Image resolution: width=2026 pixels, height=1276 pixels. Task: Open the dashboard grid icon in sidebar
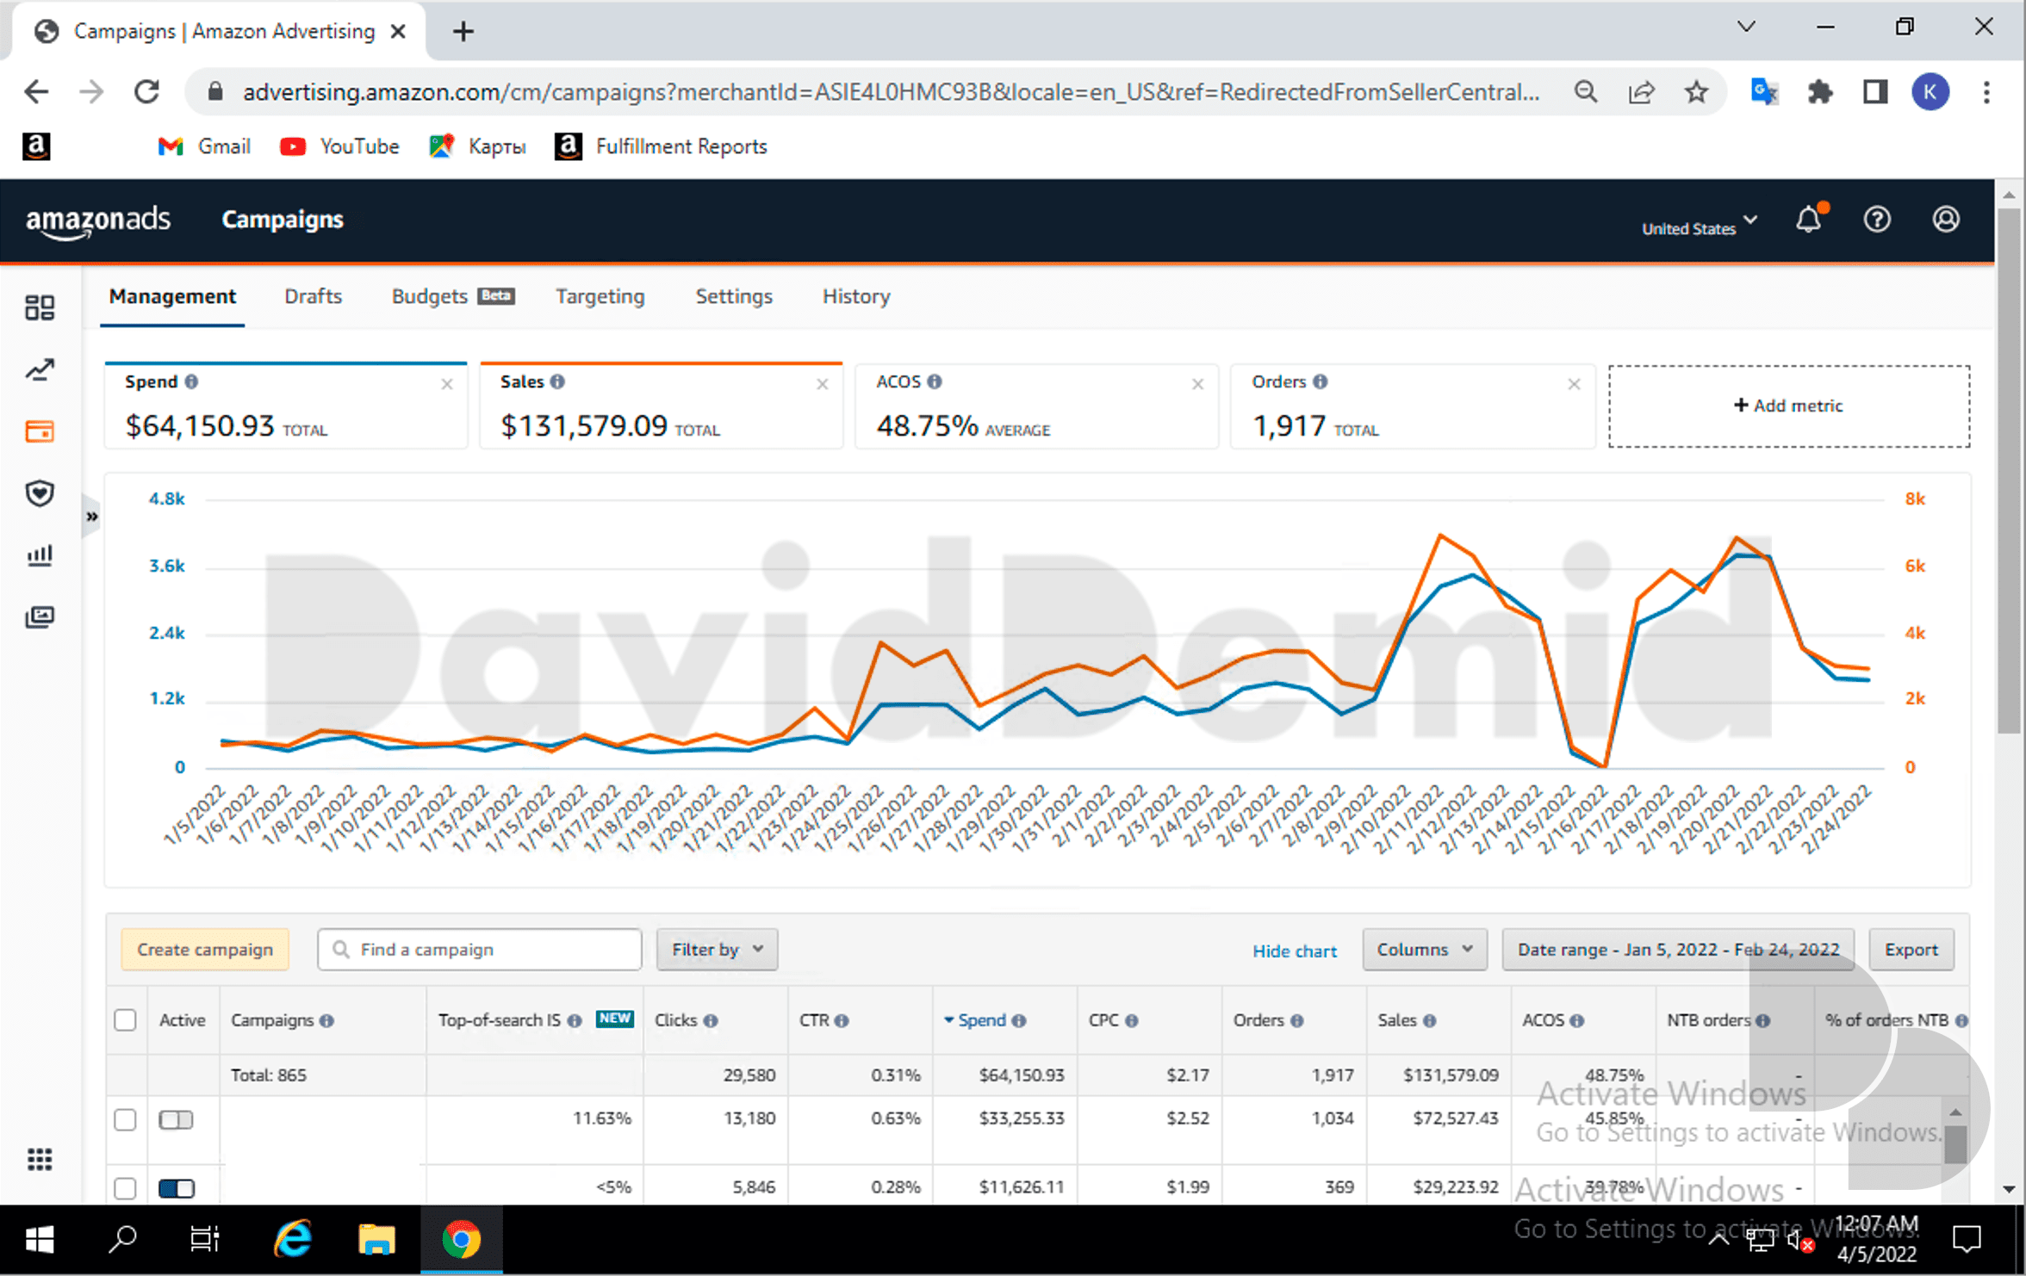[x=40, y=307]
